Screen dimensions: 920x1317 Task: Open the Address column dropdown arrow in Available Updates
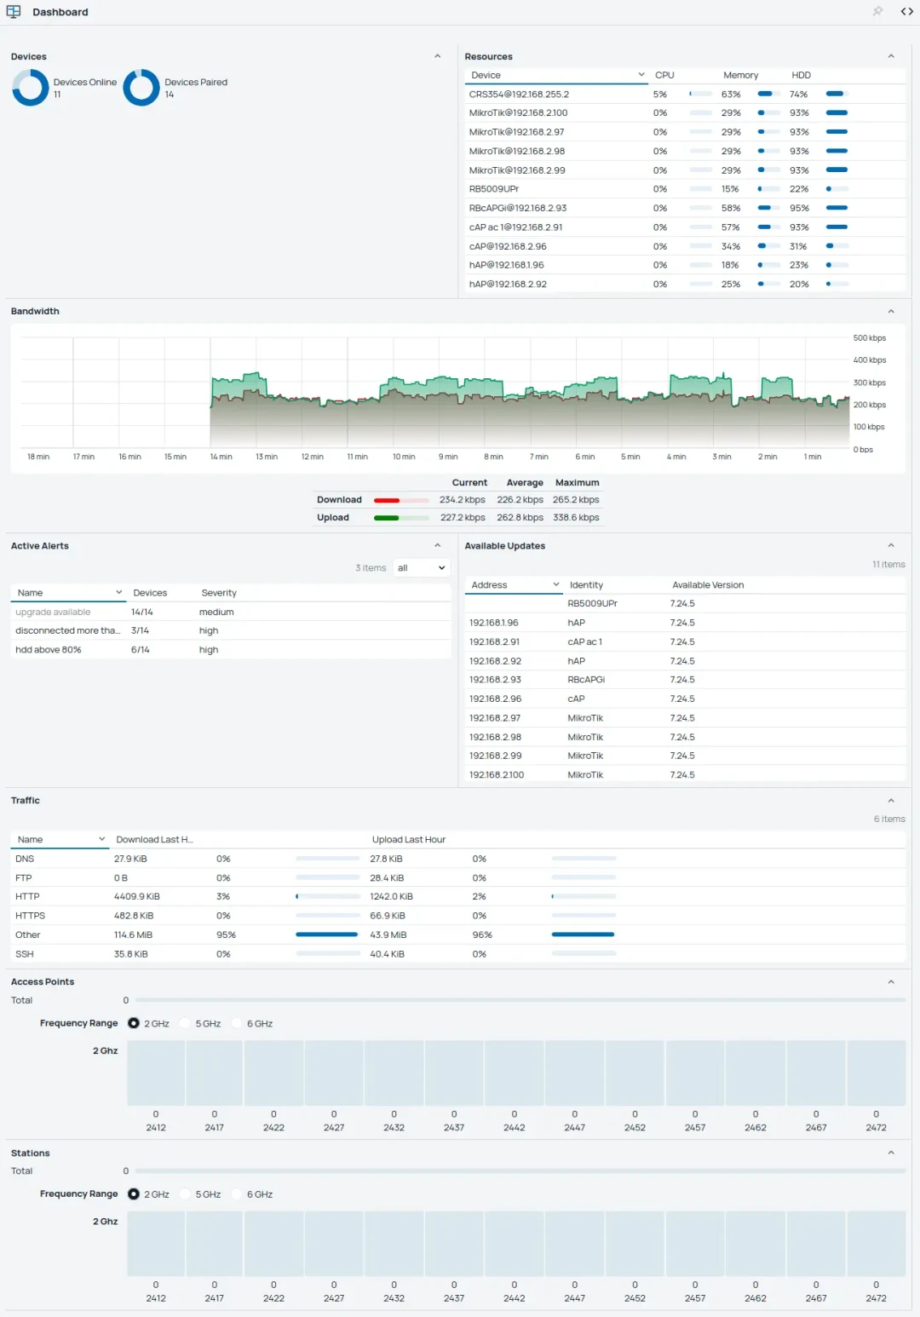click(556, 584)
